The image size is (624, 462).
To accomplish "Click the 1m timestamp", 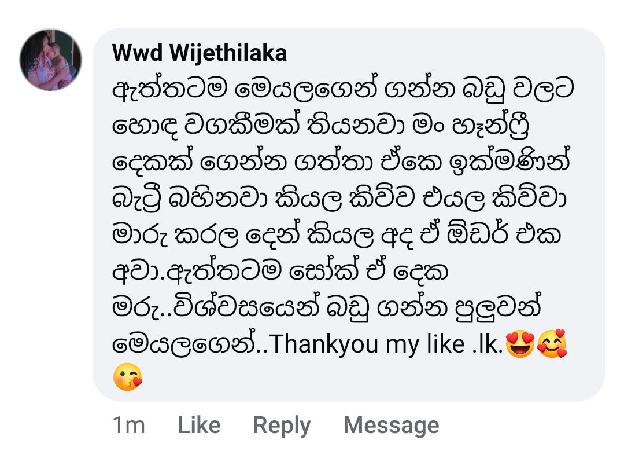I will pyautogui.click(x=128, y=426).
